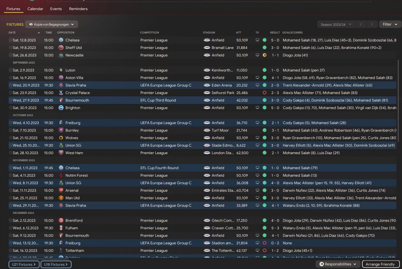This screenshot has width=402, height=269.
Task: Toggle the check mark beside Sat, 2.12.2023
Action: (x=10, y=221)
